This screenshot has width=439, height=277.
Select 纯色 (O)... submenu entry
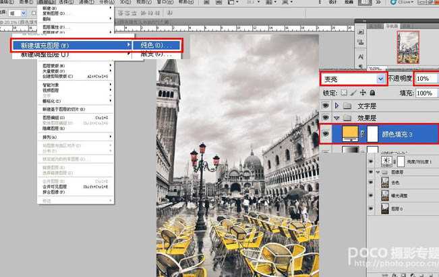156,45
